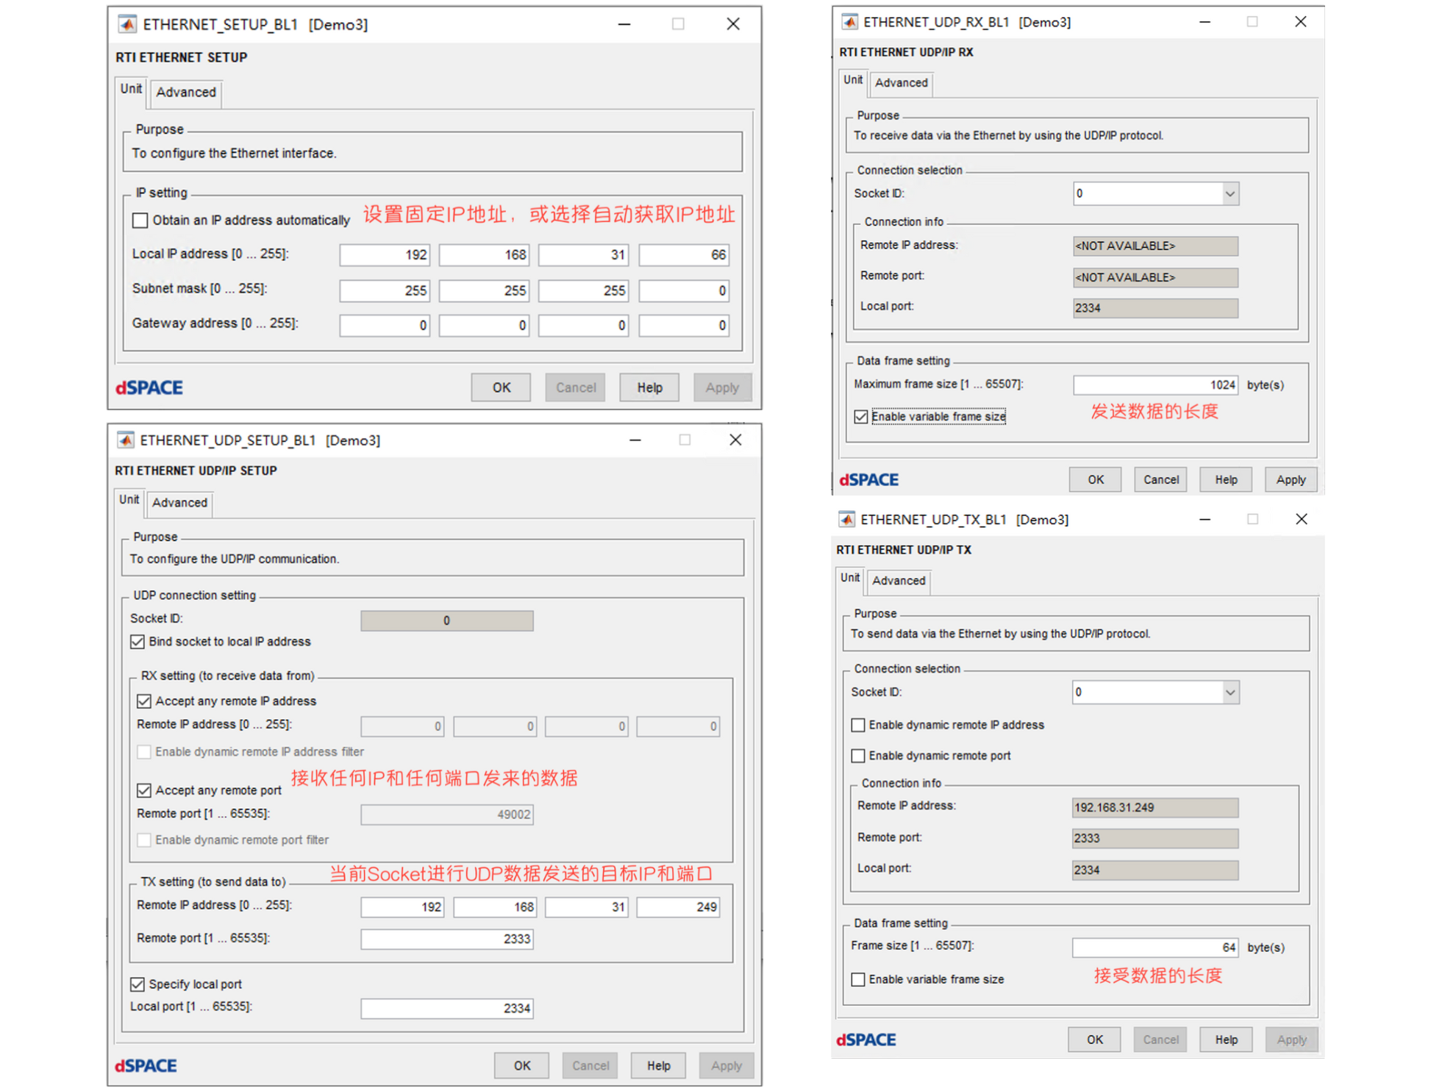Click Apply in UDP/IP RX dialog
This screenshot has height=1091, width=1431.
(x=1290, y=479)
